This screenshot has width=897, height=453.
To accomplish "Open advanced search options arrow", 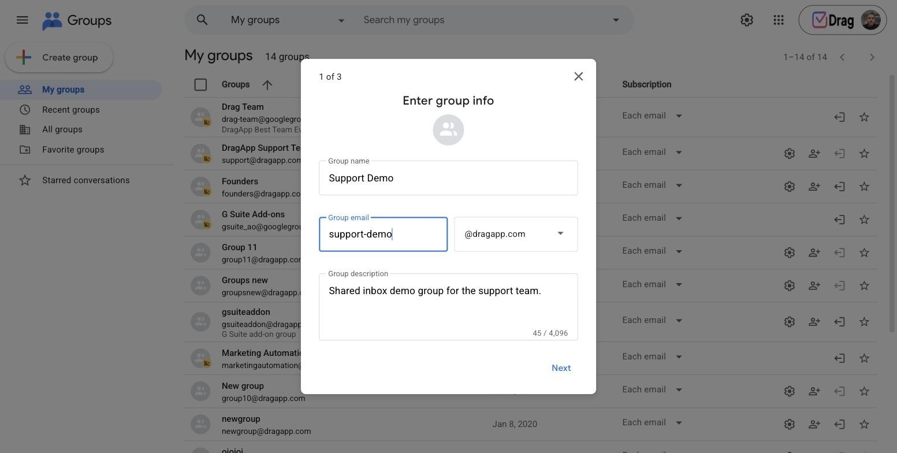I will (x=616, y=20).
